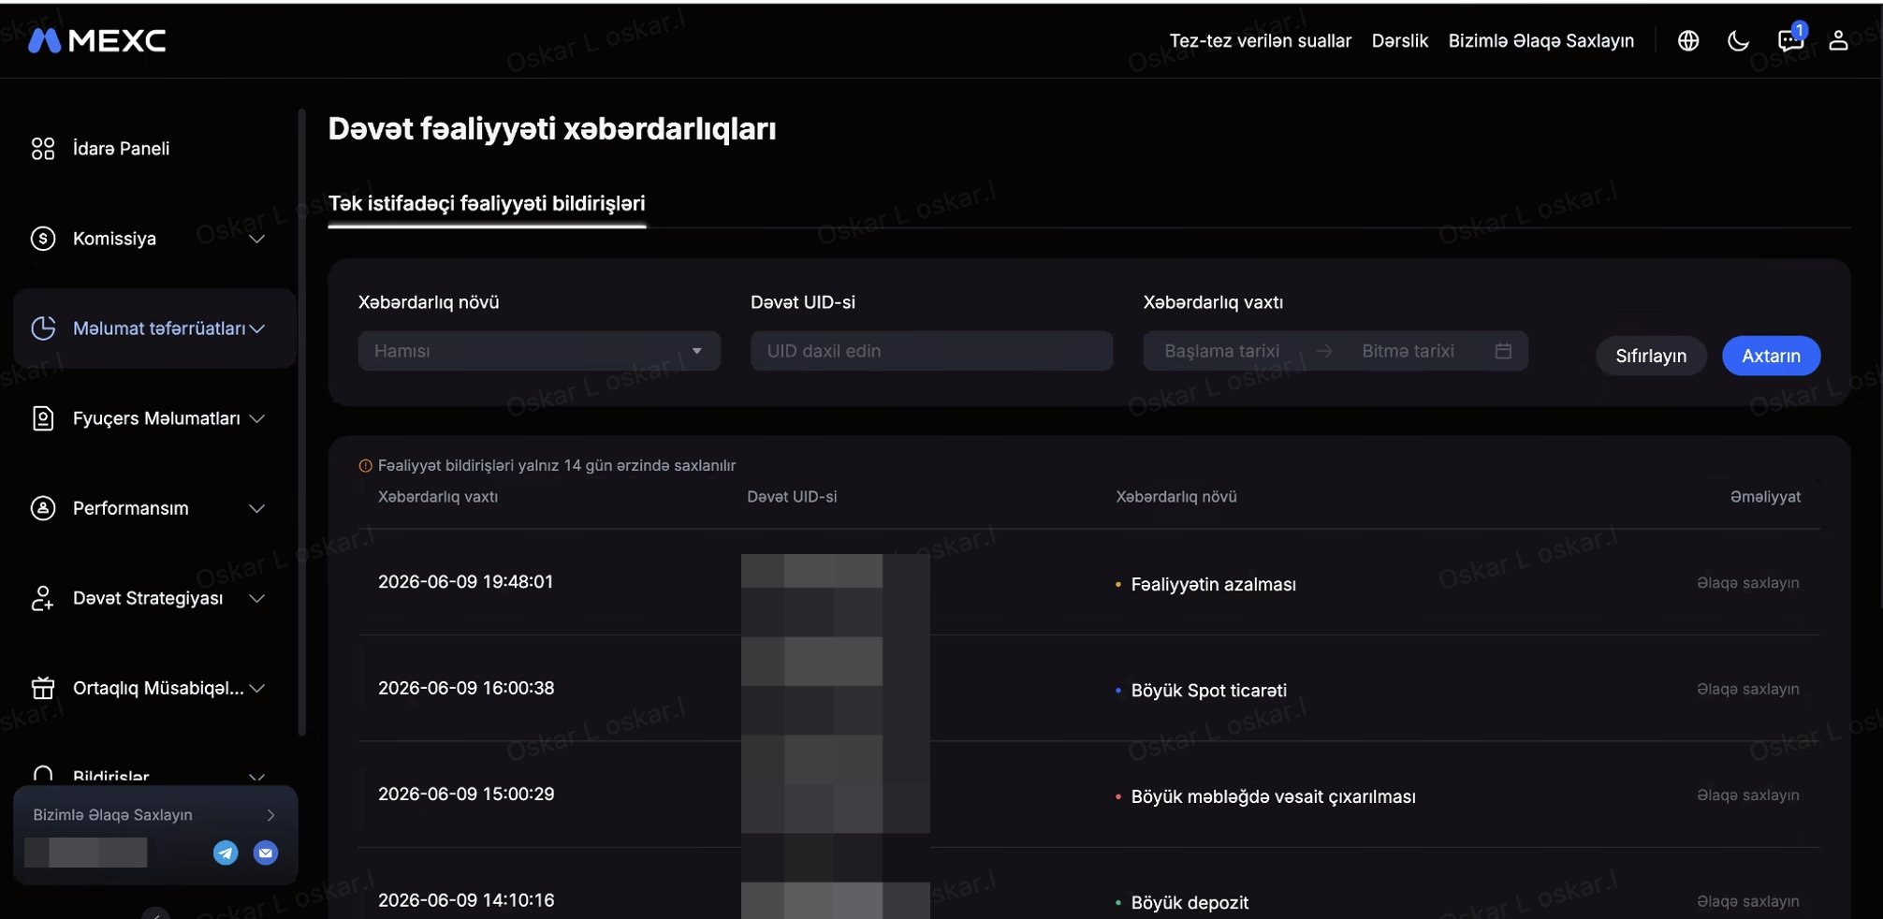The width and height of the screenshot is (1883, 919).
Task: Open the email contact icon
Action: pos(266,853)
